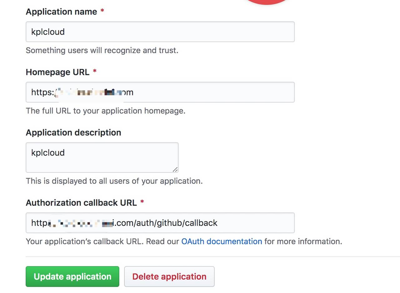The height and width of the screenshot is (293, 400).
Task: Click the "Something users will recognize" hint text
Action: coord(102,51)
